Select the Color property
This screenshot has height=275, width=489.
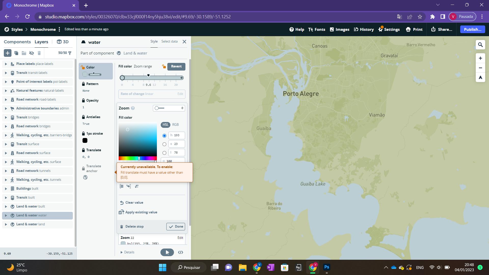click(x=96, y=71)
